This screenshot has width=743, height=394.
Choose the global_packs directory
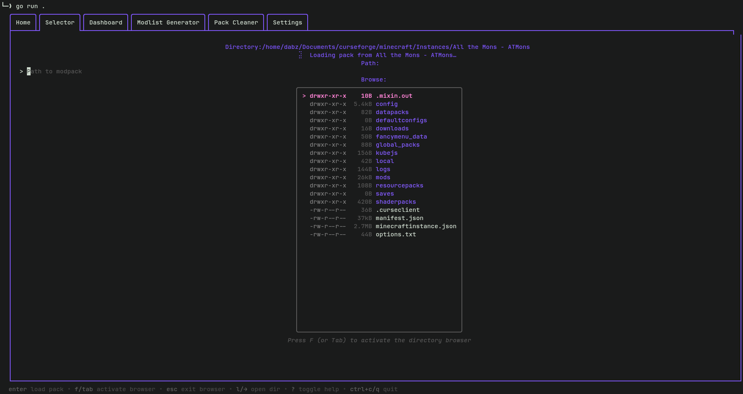click(379, 145)
